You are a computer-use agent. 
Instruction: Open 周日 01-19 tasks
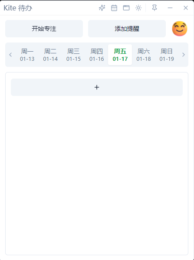pos(167,55)
